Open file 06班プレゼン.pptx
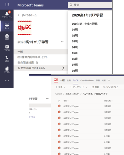The height and width of the screenshot is (155, 124). pyautogui.click(x=71, y=130)
